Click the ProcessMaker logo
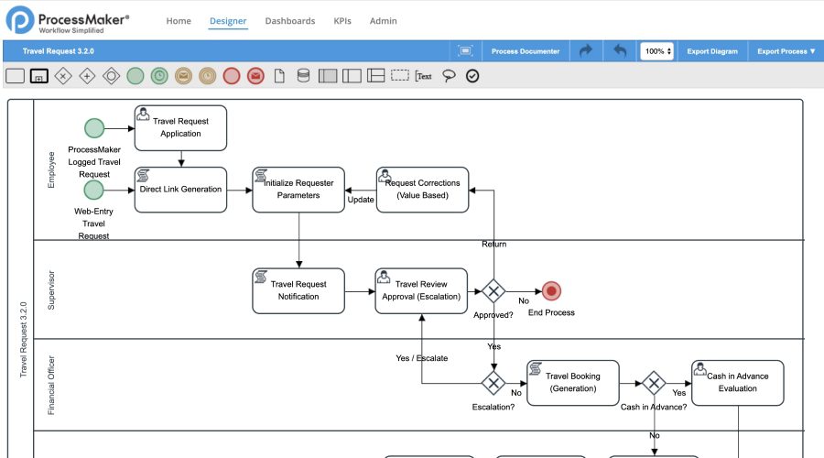Screen dimensions: 824x458 click(67, 20)
